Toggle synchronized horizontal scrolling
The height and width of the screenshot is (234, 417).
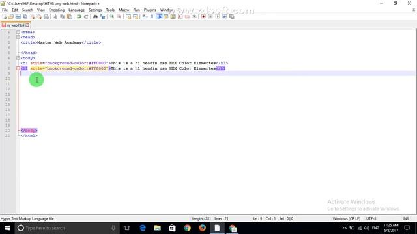(x=136, y=16)
